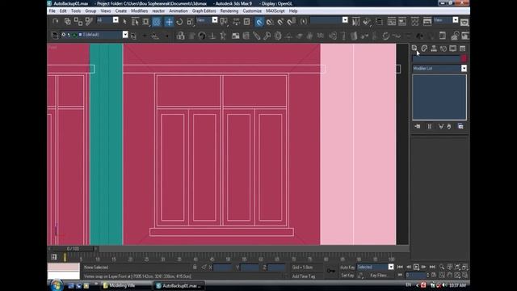Screen dimensions: 517x291
Task: Activate the Select and Rotate tool
Action: (x=179, y=22)
